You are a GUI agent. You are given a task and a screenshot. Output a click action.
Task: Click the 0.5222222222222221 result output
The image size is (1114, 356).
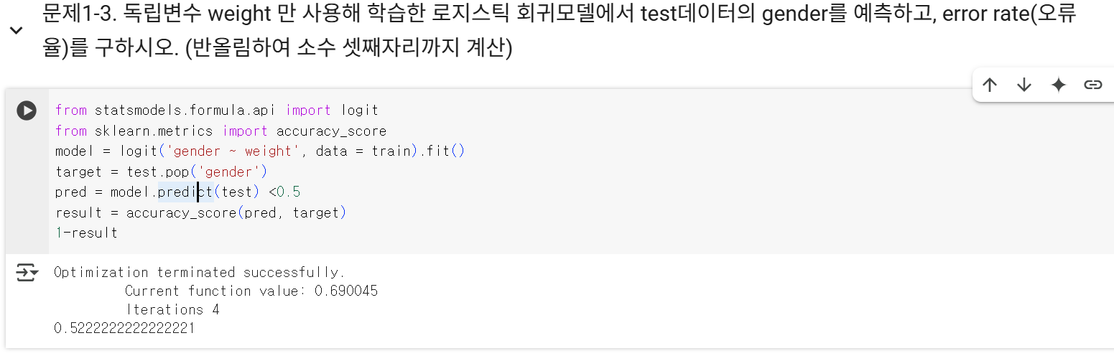click(124, 328)
